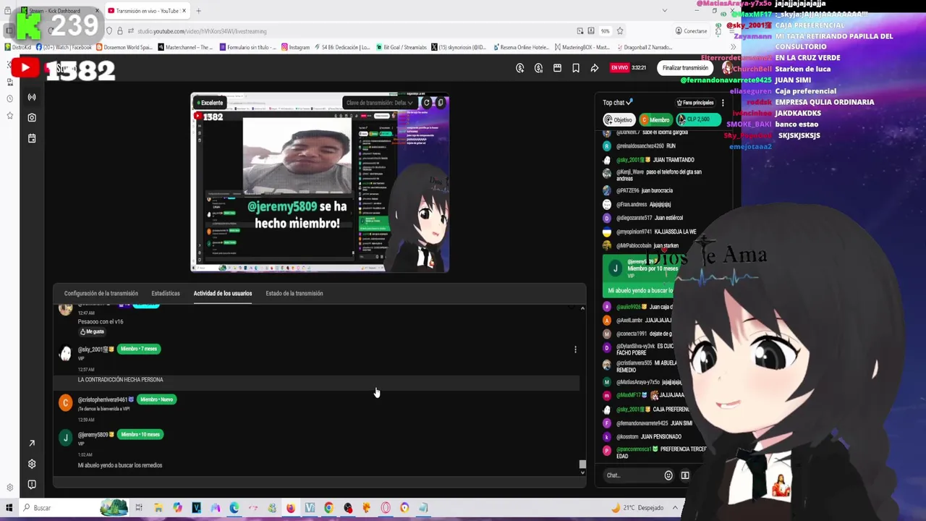926x521 pixels.
Task: Click the CLP 2,500 super chat chip
Action: point(698,119)
